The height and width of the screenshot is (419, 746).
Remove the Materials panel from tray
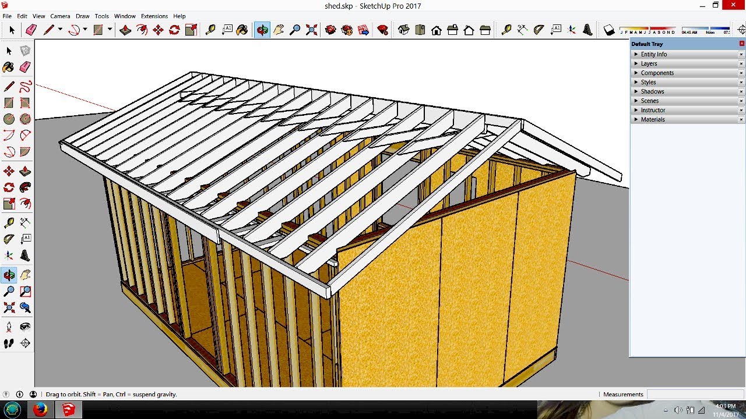pos(741,119)
